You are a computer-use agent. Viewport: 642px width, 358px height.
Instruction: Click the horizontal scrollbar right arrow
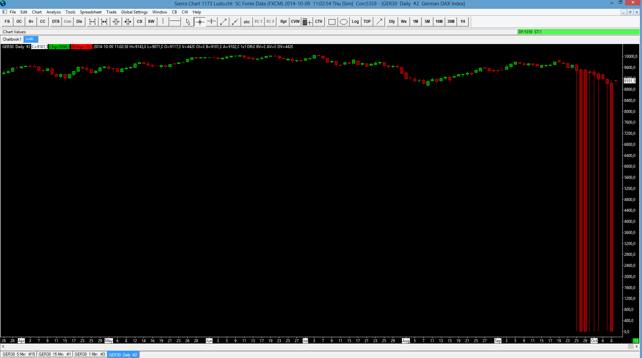[x=636, y=347]
